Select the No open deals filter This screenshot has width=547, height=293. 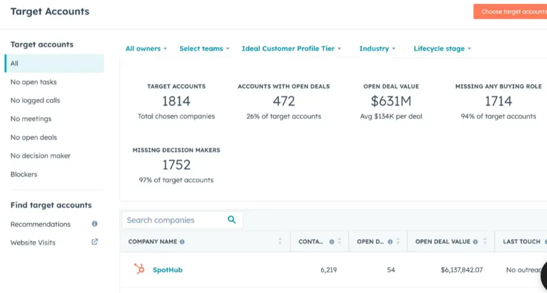point(33,138)
